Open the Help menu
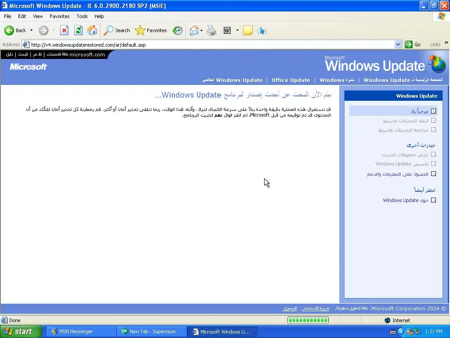 pyautogui.click(x=99, y=16)
